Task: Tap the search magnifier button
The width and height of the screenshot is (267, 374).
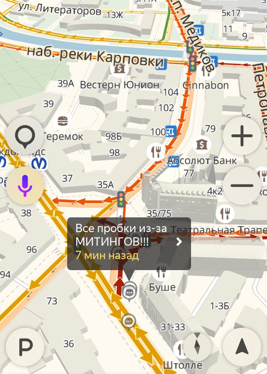Action: 25,136
